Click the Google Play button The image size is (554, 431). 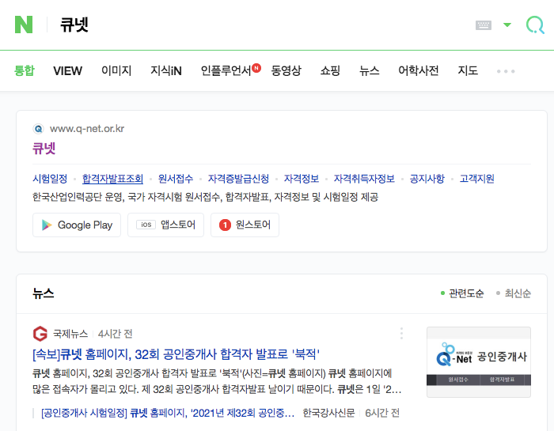click(x=77, y=225)
